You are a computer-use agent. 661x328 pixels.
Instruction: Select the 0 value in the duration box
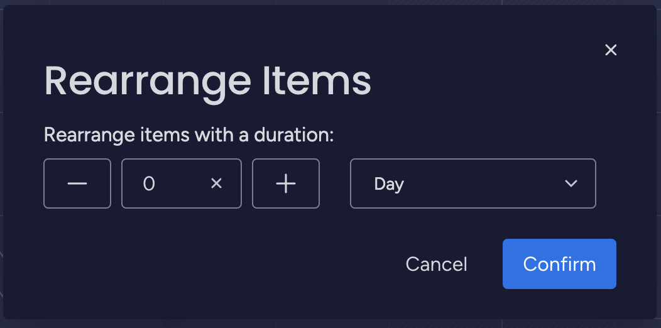149,183
